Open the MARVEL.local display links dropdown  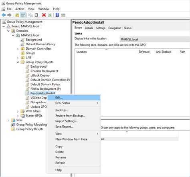click(155, 39)
